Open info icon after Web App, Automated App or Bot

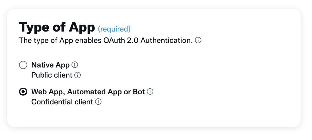[150, 92]
